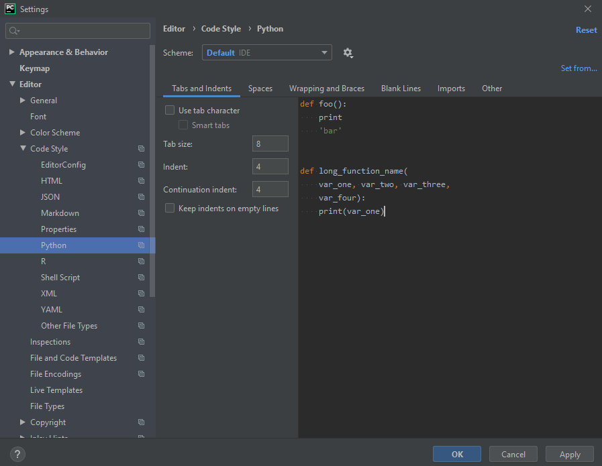The height and width of the screenshot is (466, 602).
Task: Click the search magnifier icon
Action: coord(14,31)
